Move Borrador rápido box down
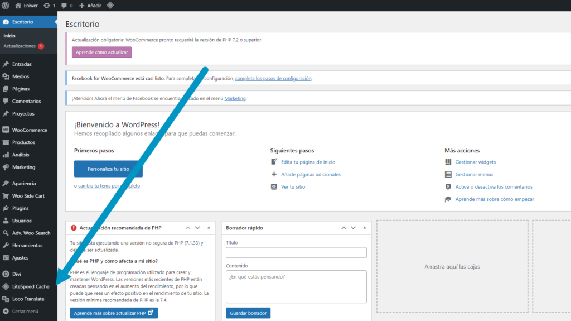The image size is (571, 321). pos(353,228)
